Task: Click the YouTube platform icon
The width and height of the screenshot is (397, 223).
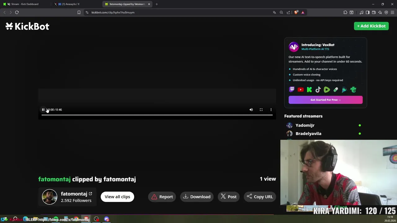Action: [x=301, y=90]
